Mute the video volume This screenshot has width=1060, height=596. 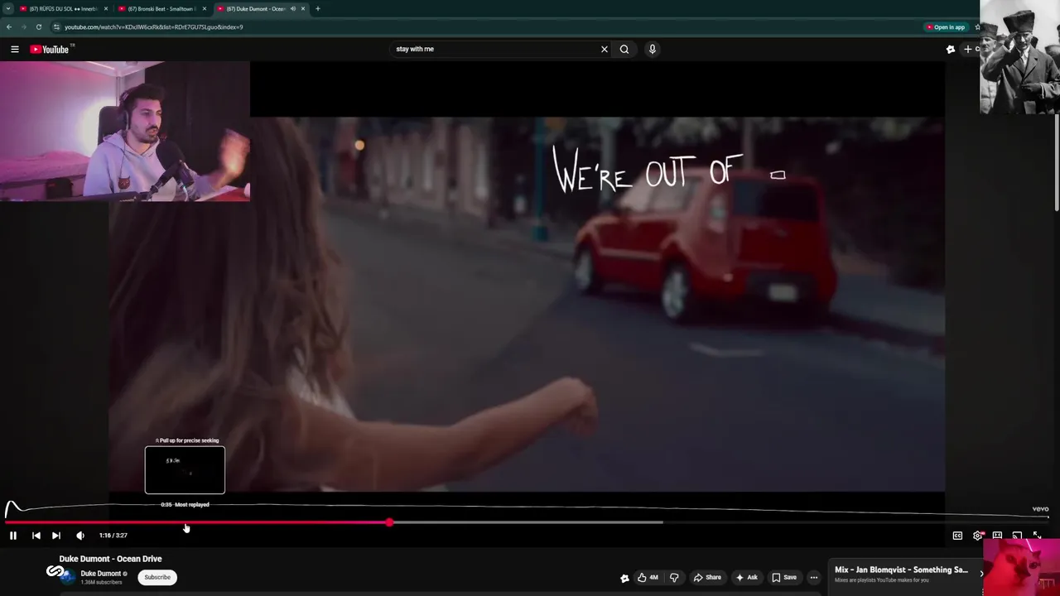click(x=80, y=536)
